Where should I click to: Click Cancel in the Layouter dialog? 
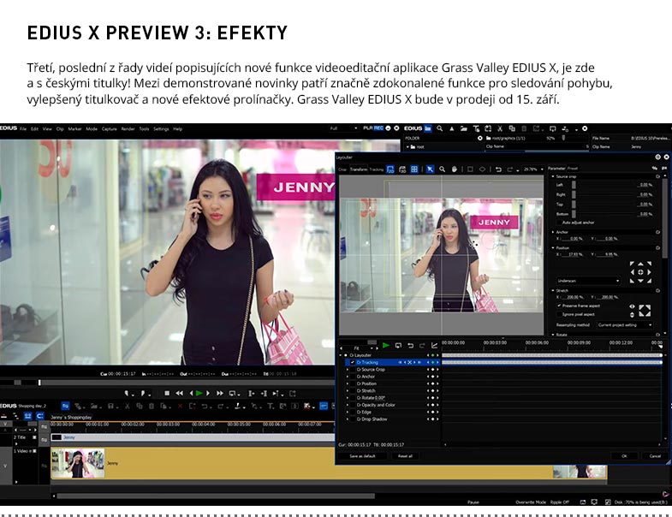(655, 456)
